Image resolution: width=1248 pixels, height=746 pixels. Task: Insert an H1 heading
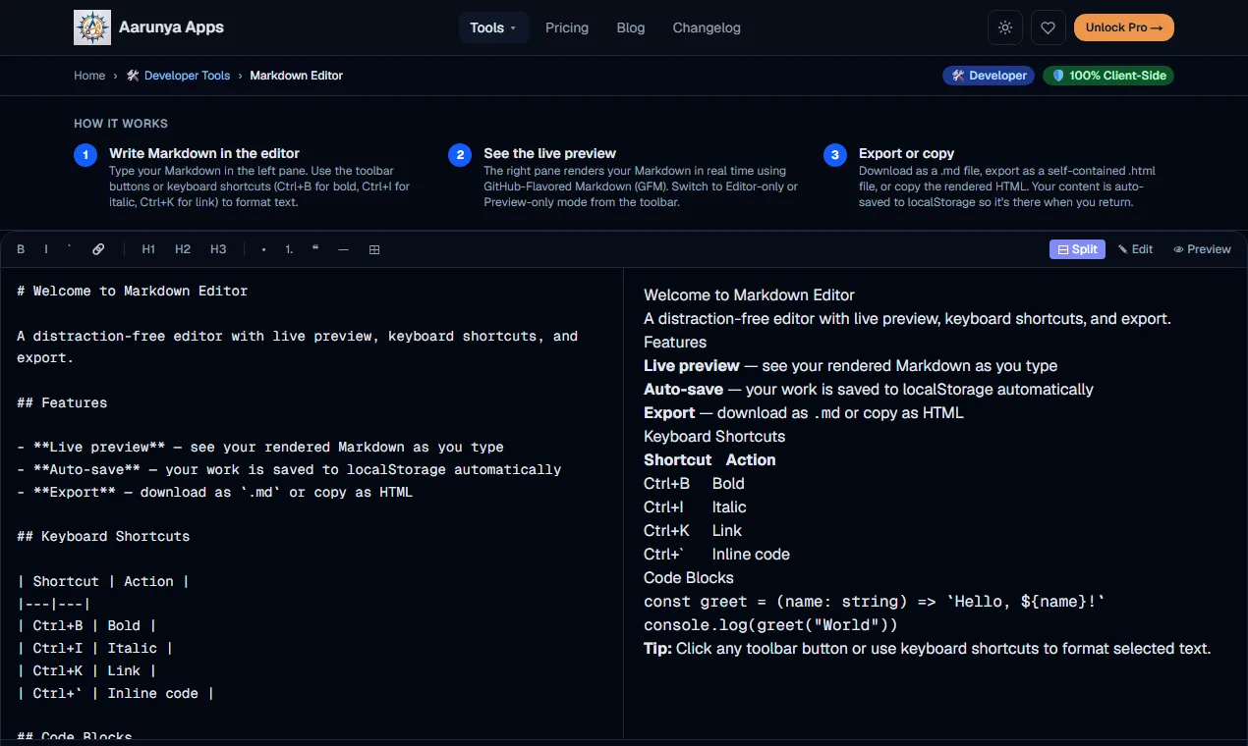click(x=148, y=249)
